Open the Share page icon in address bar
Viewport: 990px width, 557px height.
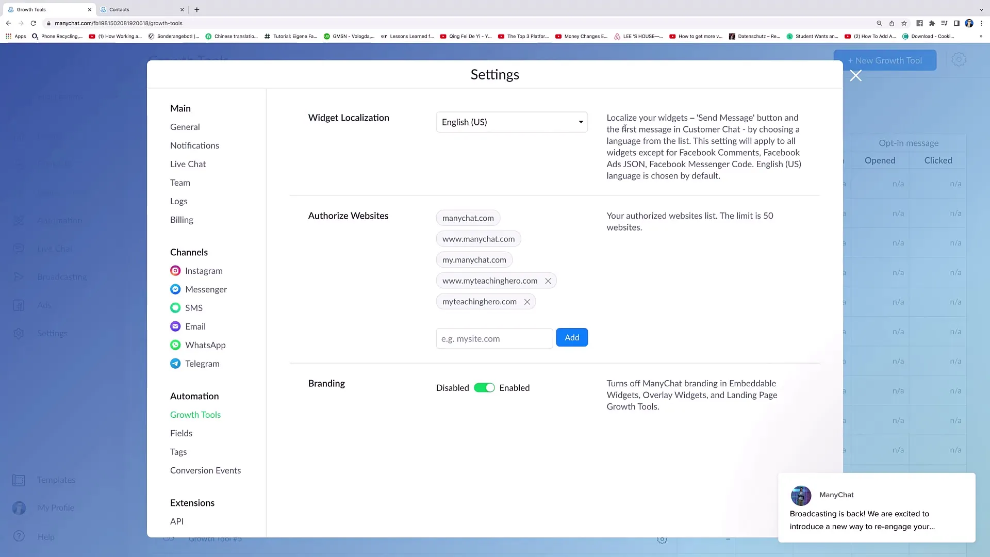[892, 23]
